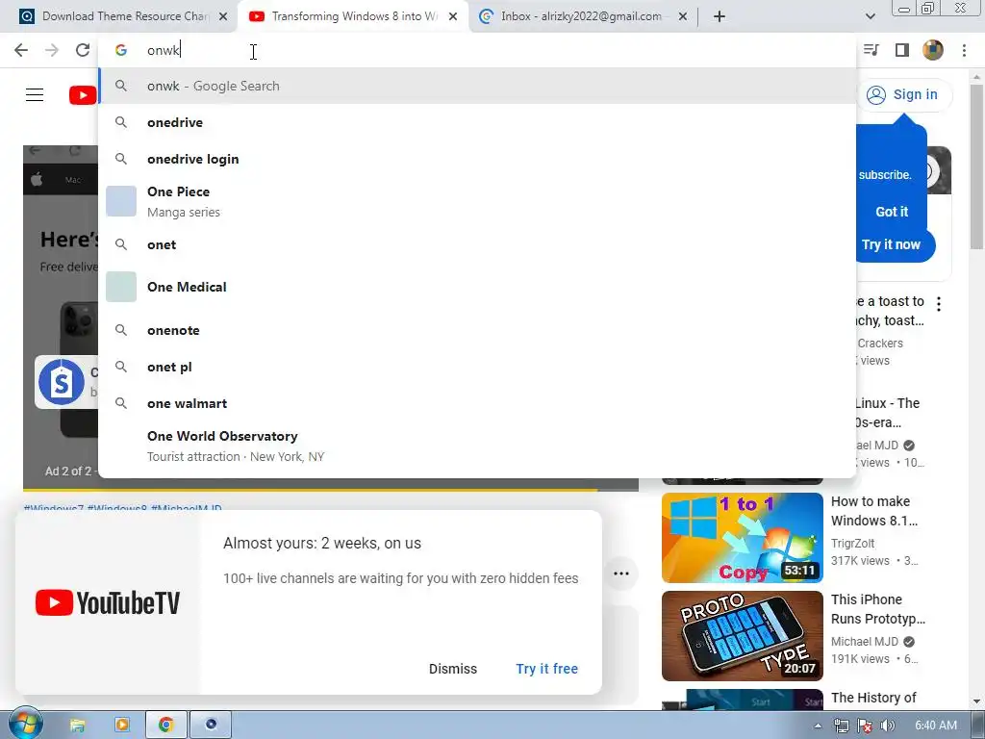Close the Download Theme Resource tab
Screen dimensions: 985x739
point(223,17)
